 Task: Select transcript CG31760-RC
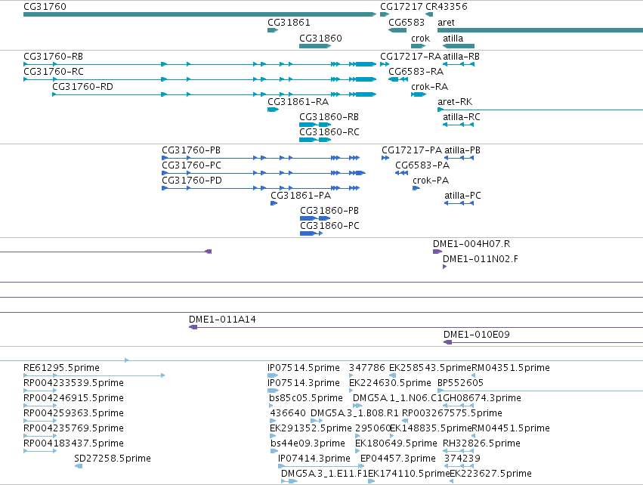pyautogui.click(x=199, y=79)
